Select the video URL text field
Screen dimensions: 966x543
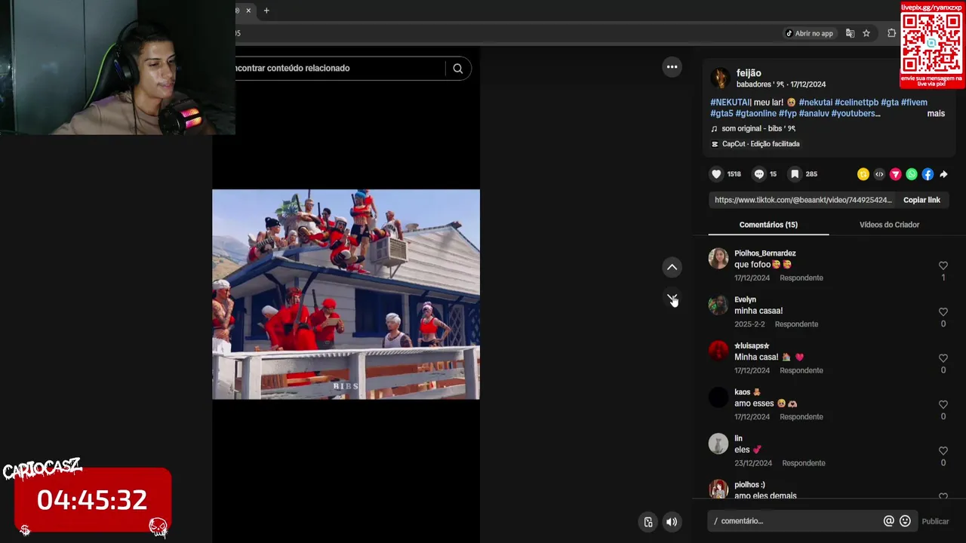tap(803, 200)
